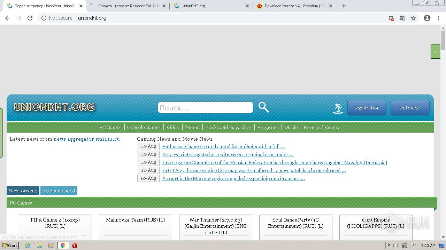Click the address bar URL uniondht.org
446x250 pixels.
coord(92,18)
